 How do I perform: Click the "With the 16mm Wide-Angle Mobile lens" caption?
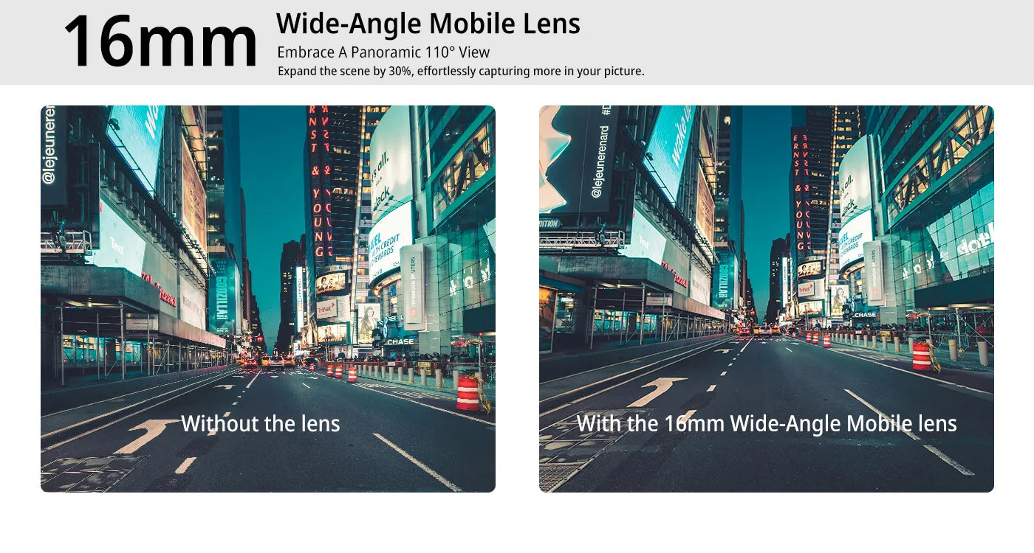point(767,423)
